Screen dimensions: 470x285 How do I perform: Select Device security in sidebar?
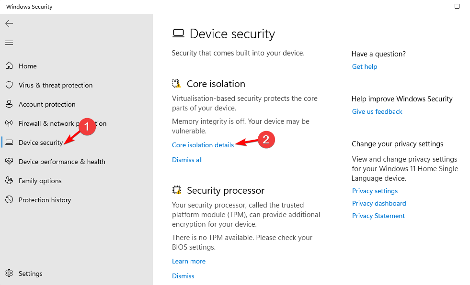(41, 142)
